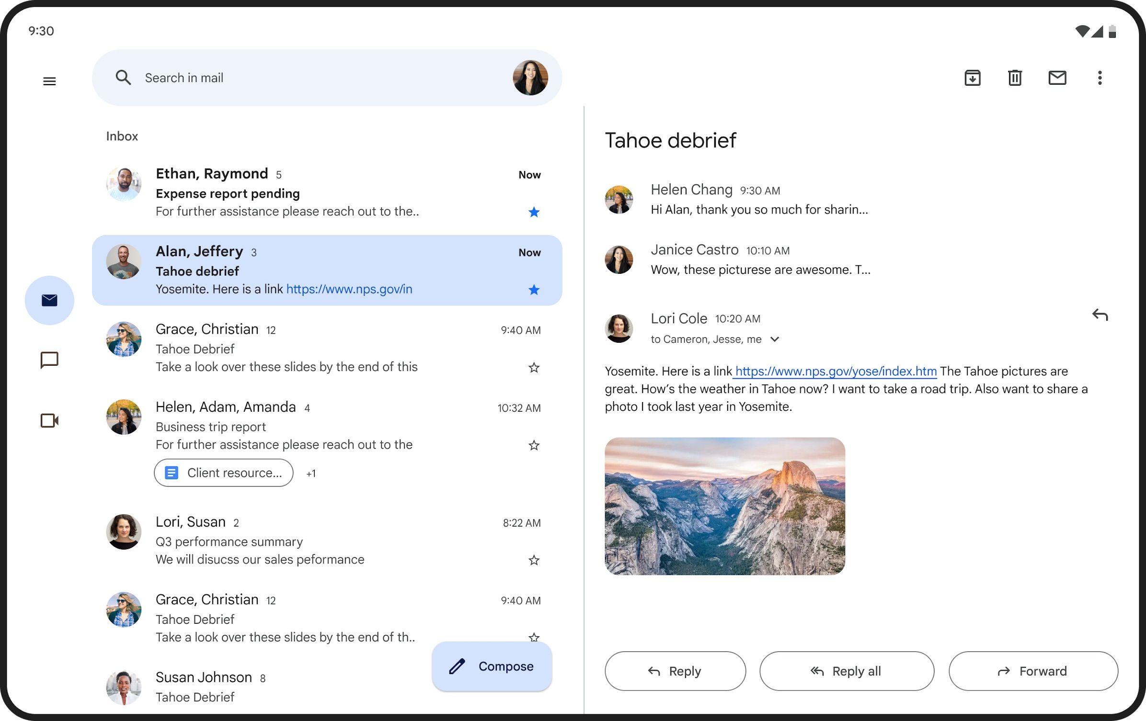Expand recipients of Lori Cole's message
Viewport: 1146px width, 721px height.
775,339
